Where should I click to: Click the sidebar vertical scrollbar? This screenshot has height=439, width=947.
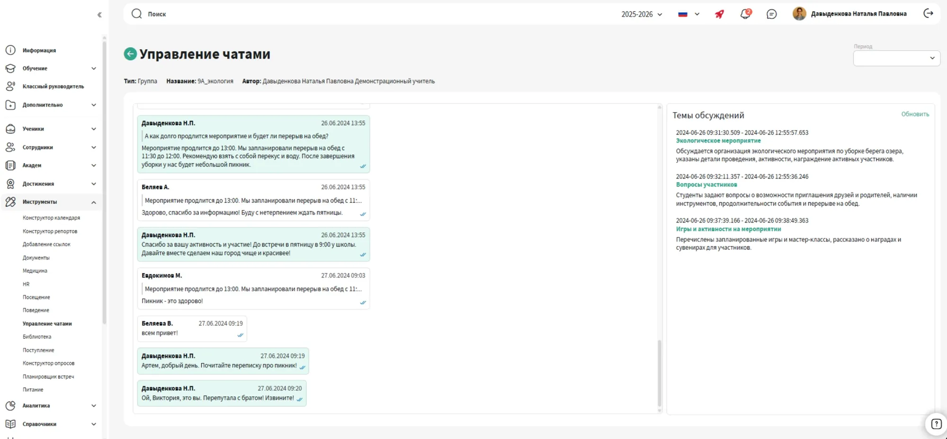104,182
